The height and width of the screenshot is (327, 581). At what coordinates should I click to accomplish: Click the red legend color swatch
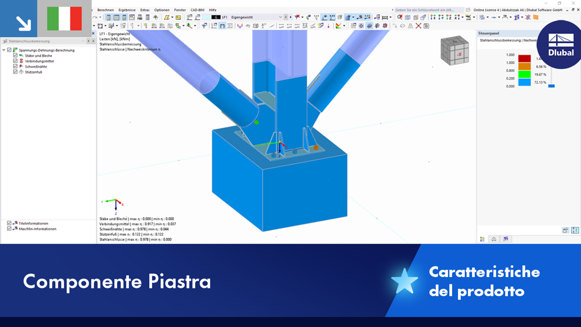point(524,58)
